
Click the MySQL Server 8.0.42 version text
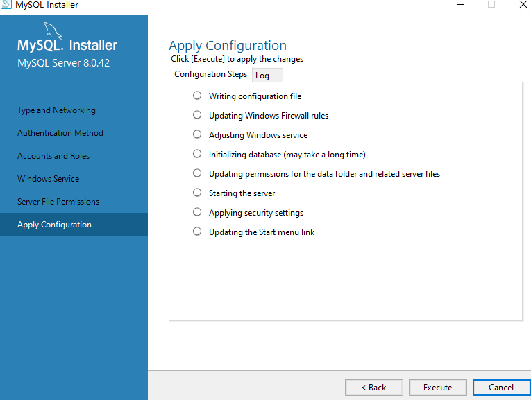64,63
